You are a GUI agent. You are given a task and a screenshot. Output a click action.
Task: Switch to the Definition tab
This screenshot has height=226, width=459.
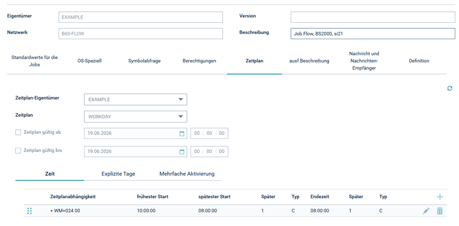pyautogui.click(x=419, y=61)
